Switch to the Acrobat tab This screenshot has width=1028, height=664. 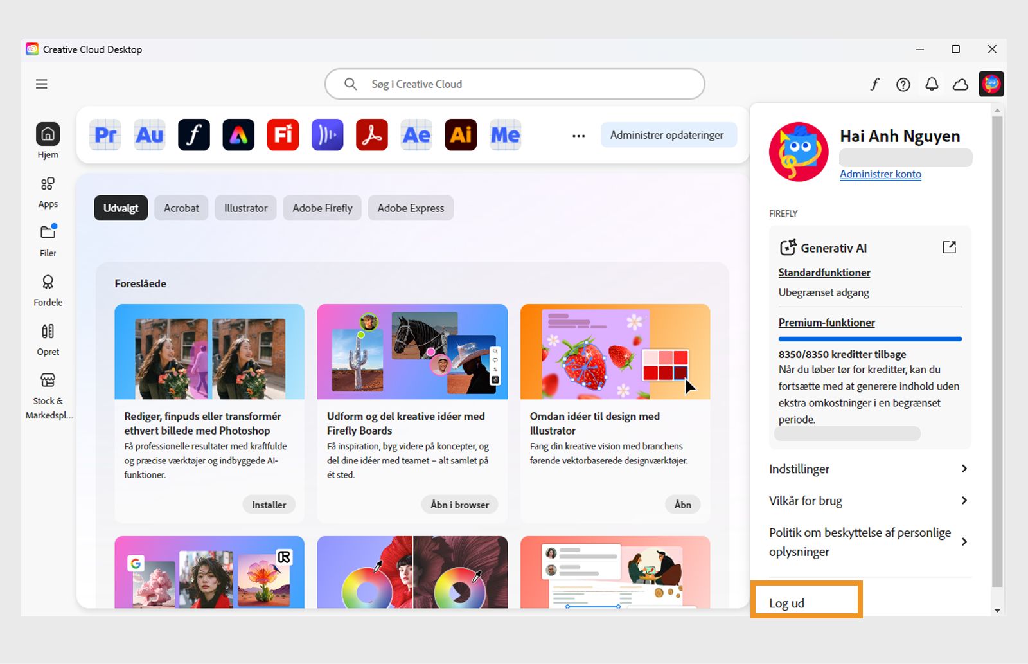181,208
